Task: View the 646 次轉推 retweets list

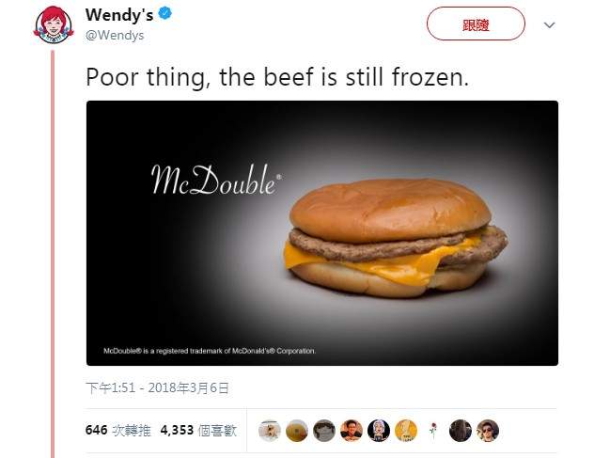Action: coord(117,431)
